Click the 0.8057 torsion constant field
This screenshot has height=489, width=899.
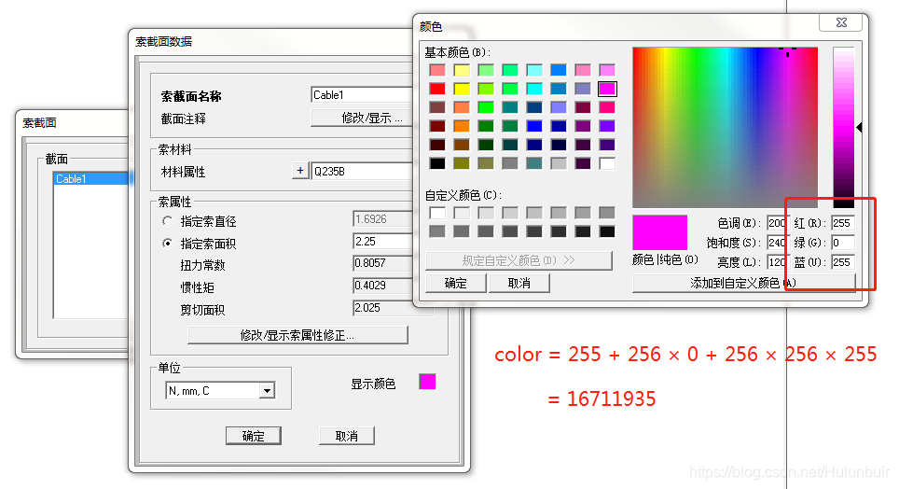coord(382,263)
